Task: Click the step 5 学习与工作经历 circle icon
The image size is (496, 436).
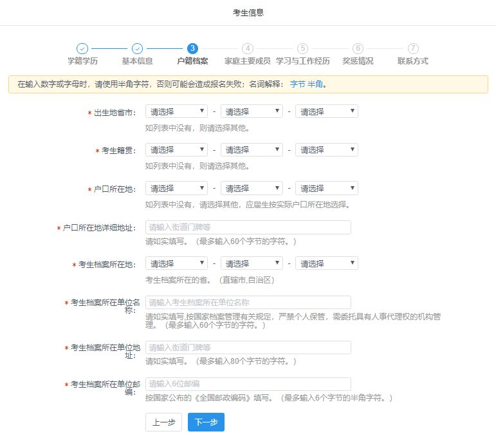Action: (x=303, y=48)
